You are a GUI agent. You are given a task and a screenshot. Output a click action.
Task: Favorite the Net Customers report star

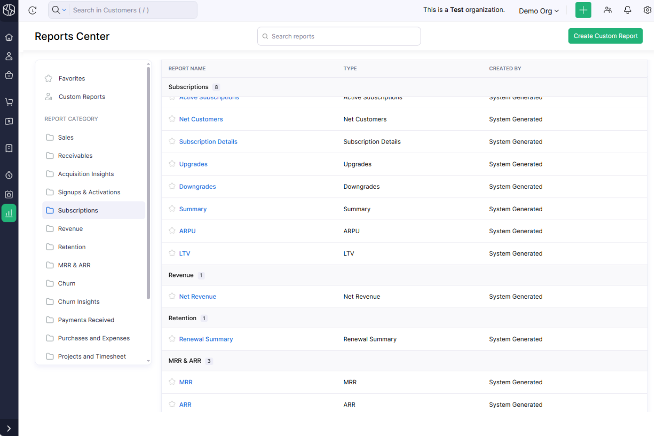[172, 119]
